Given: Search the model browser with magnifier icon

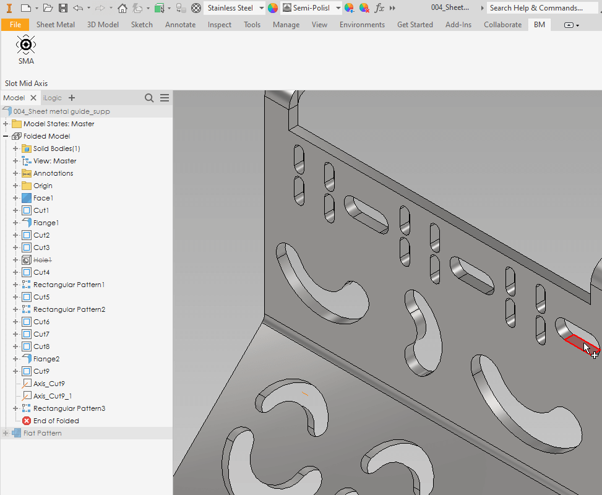Looking at the screenshot, I should click(x=149, y=98).
